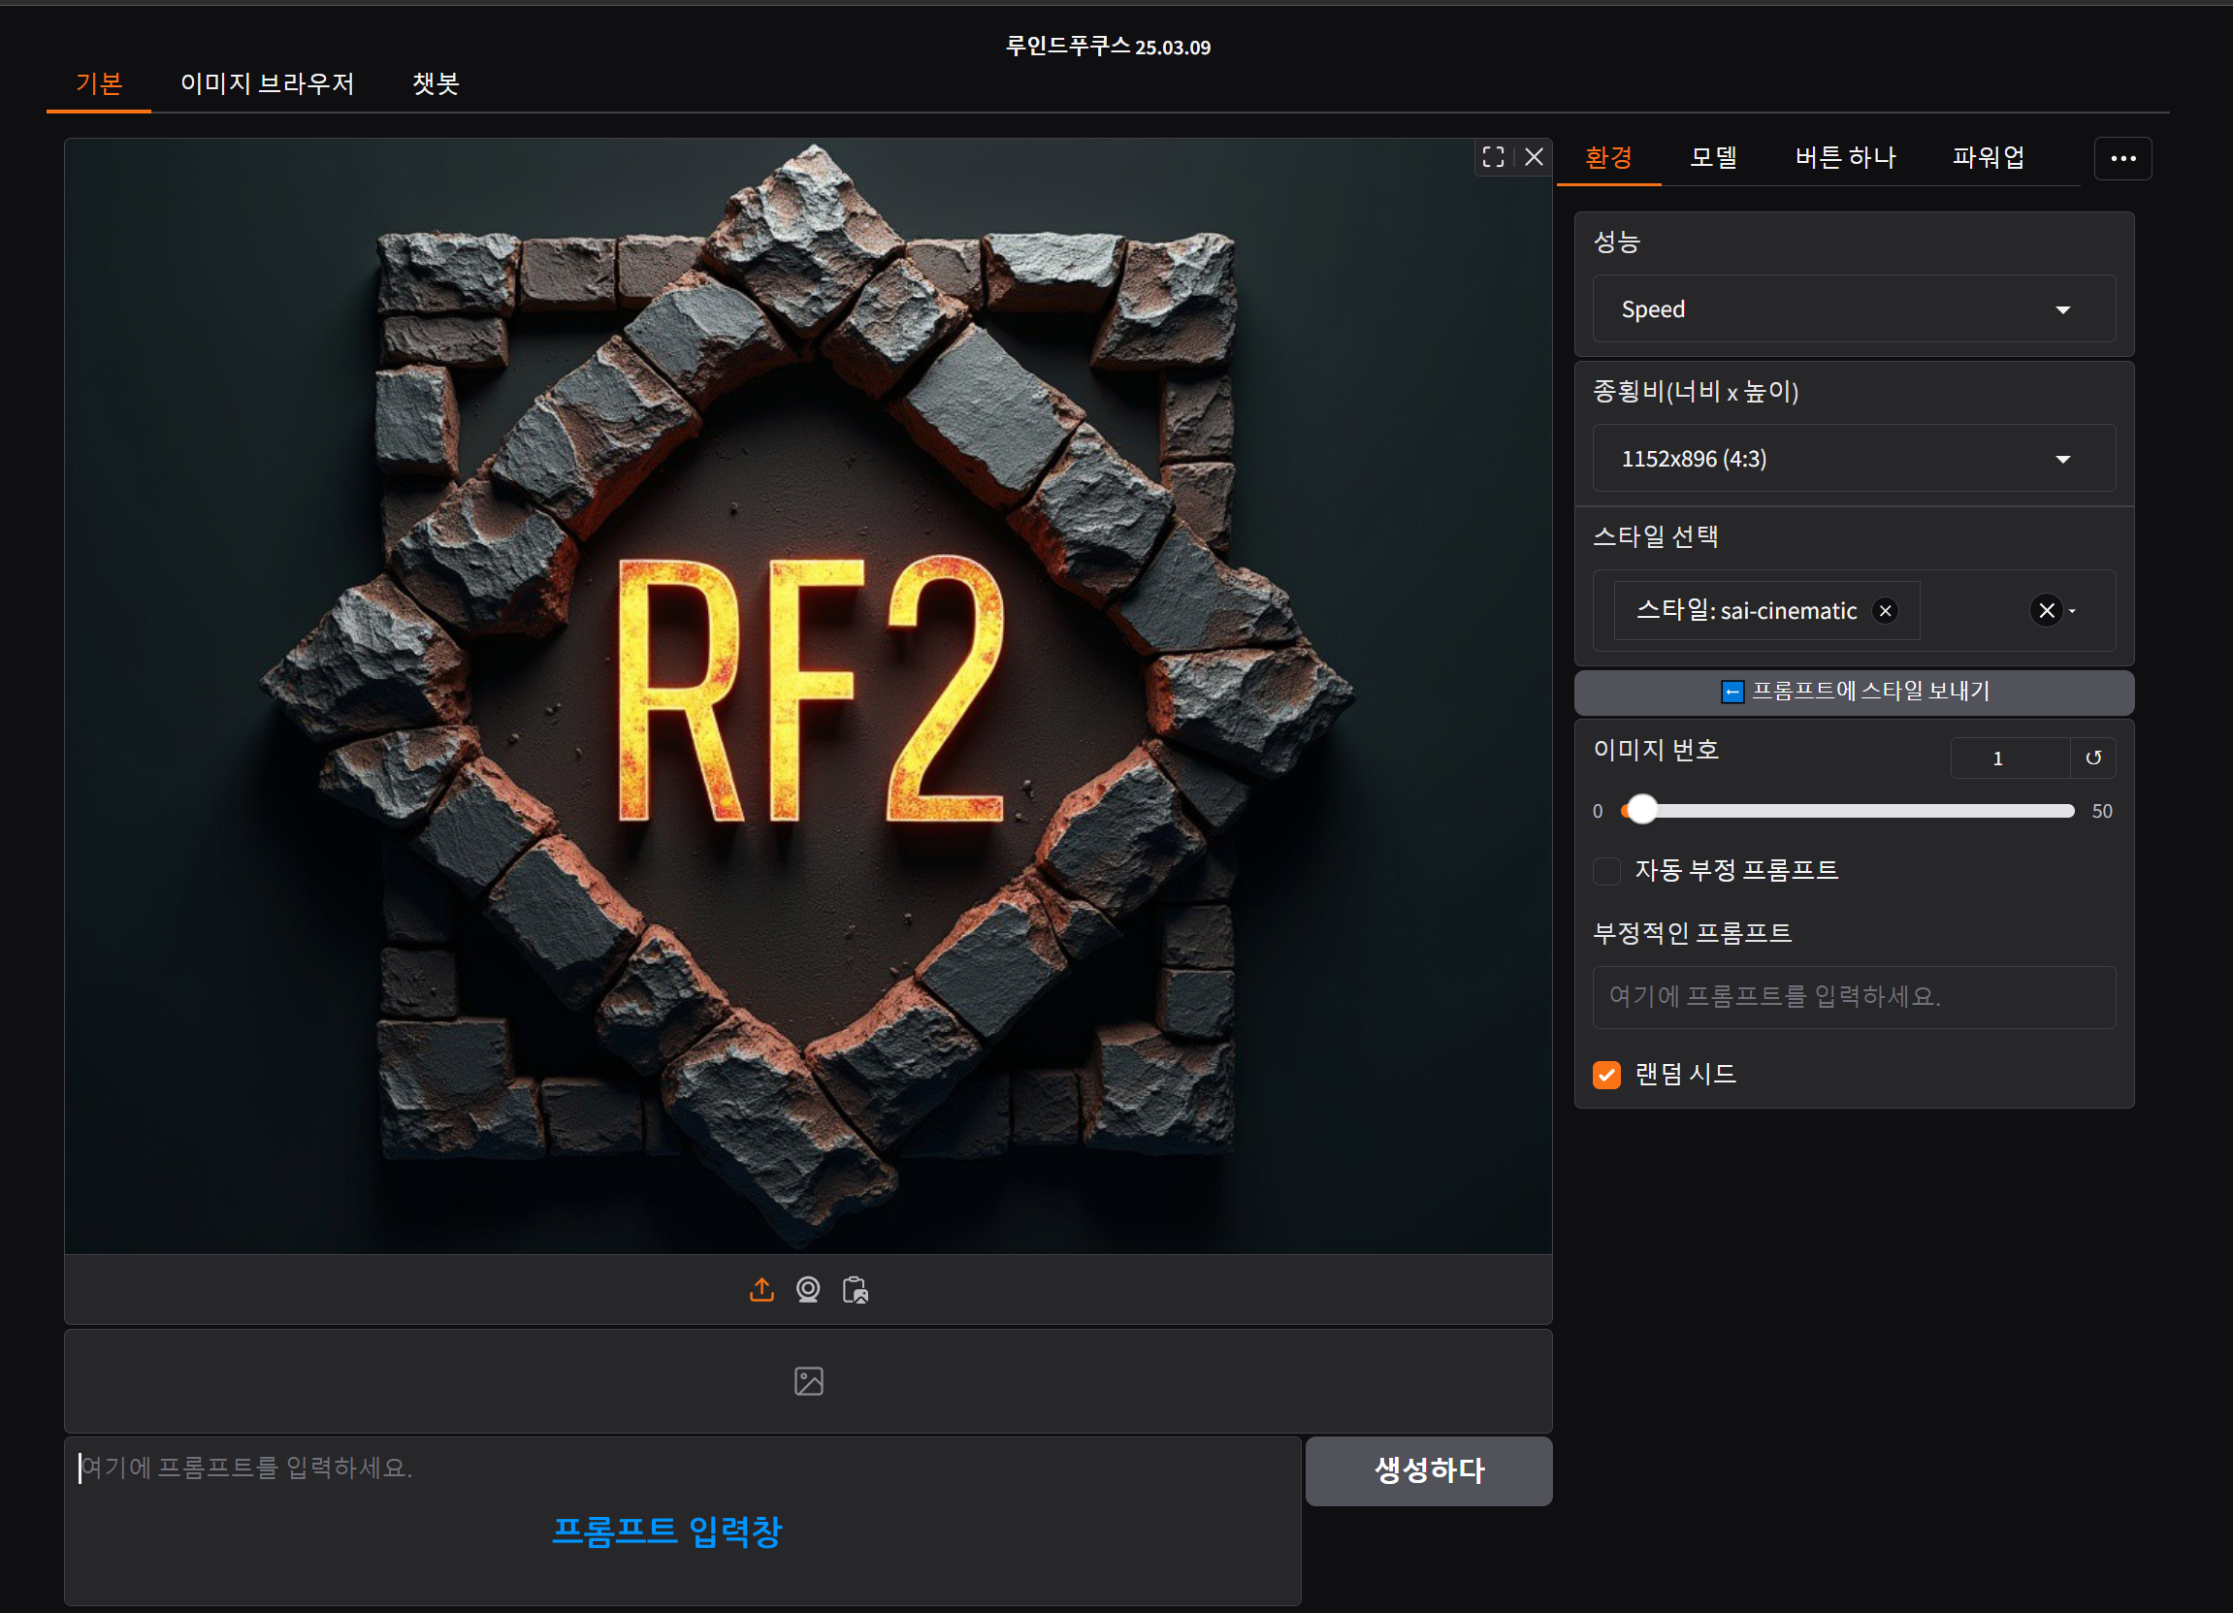The width and height of the screenshot is (2233, 1613).
Task: Open the 모델 settings tab
Action: [x=1713, y=157]
